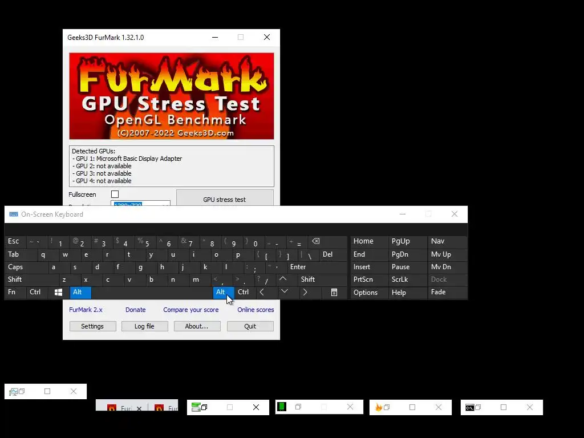Close the first Fur browser tab
The width and height of the screenshot is (584, 438).
click(139, 408)
